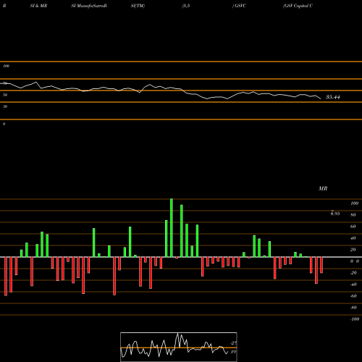
Task: Click the 30 label on RSI scale
Action: point(5,106)
